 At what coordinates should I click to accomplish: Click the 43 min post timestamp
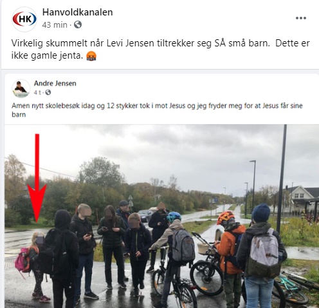point(55,25)
